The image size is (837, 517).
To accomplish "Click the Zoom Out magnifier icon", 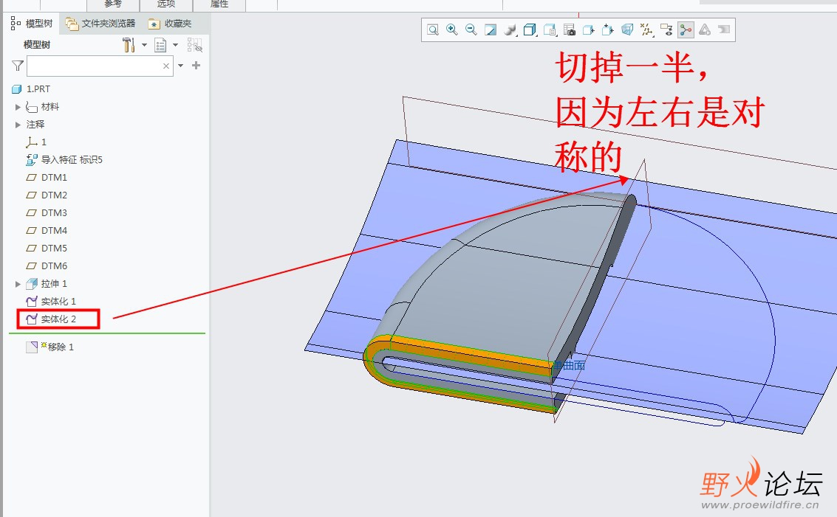I will click(471, 30).
